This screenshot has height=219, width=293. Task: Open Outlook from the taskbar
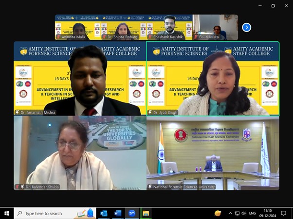click(x=104, y=213)
